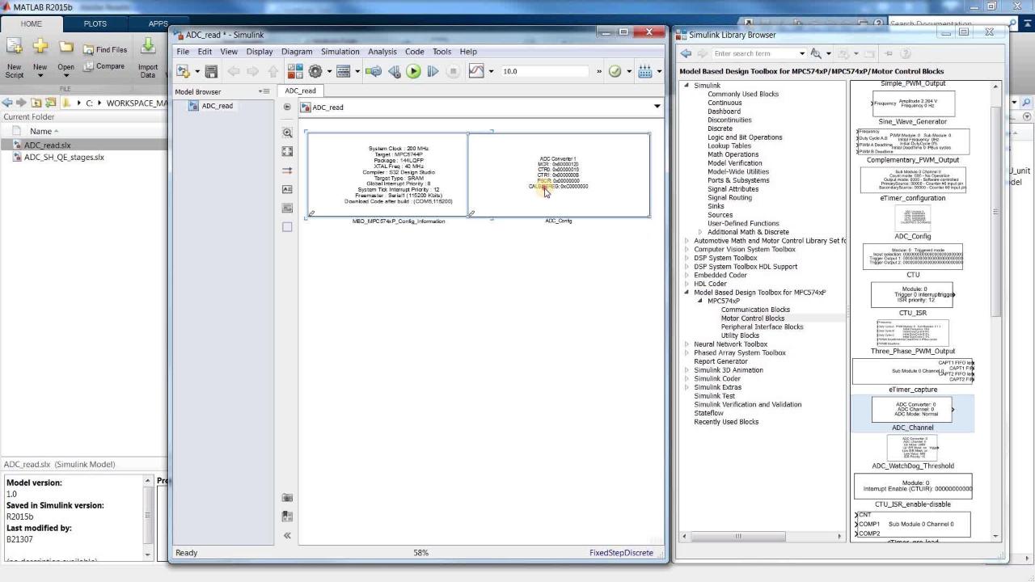Open Model Configuration Parameters gear icon

pos(315,71)
